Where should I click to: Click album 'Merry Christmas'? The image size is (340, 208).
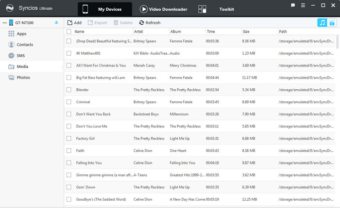point(183,65)
